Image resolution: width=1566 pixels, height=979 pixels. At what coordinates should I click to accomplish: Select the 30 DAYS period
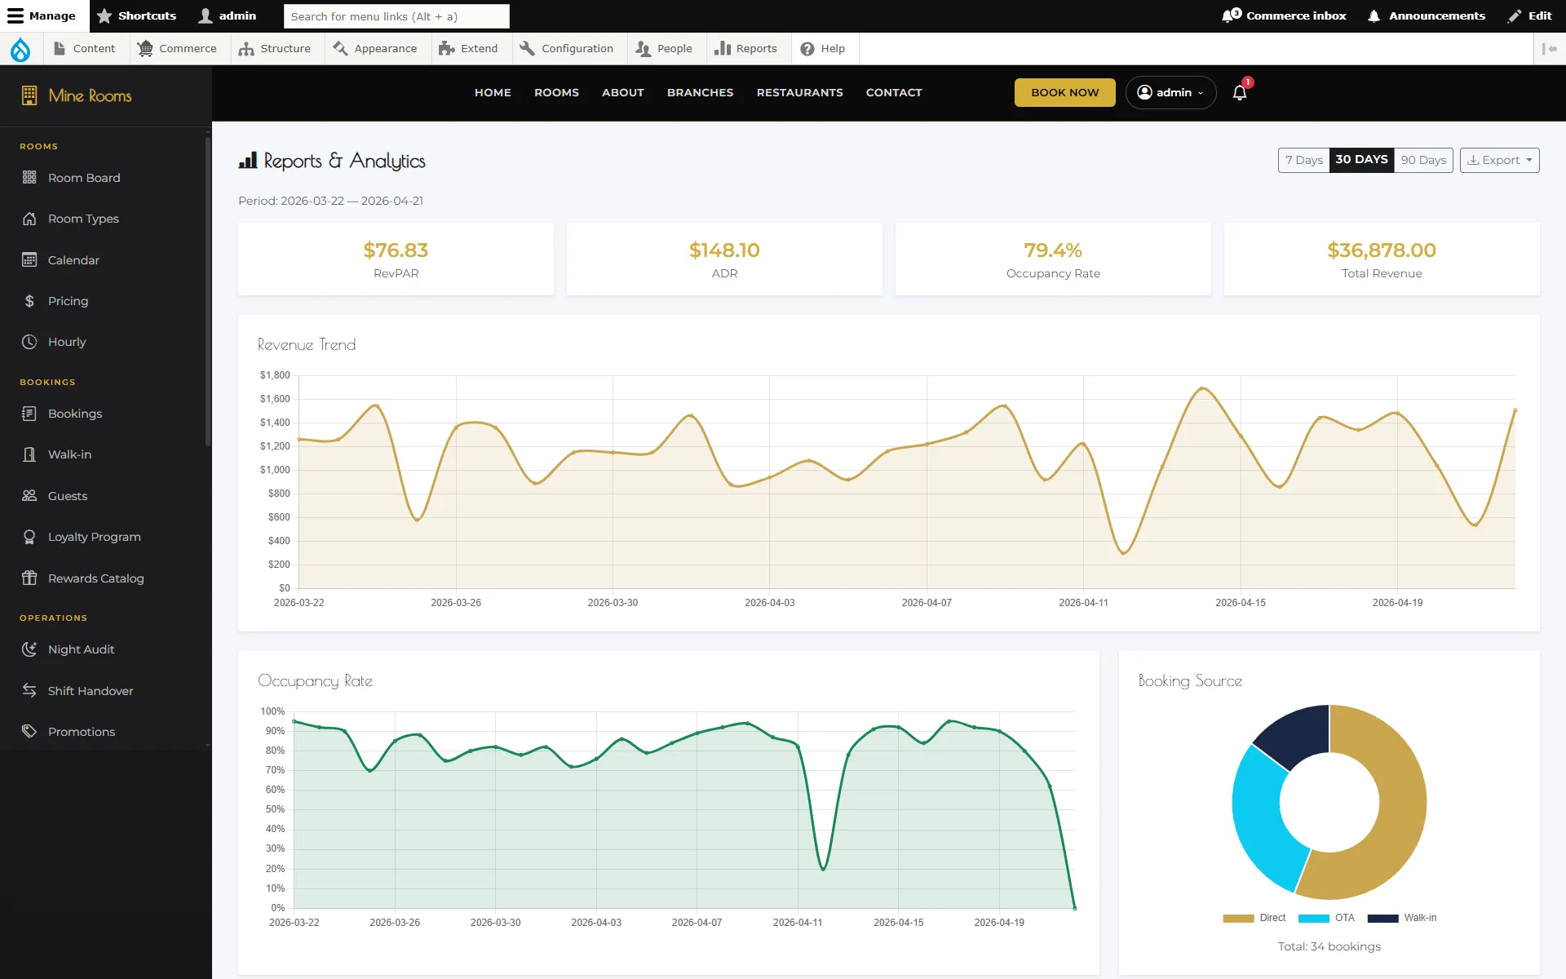pyautogui.click(x=1361, y=160)
